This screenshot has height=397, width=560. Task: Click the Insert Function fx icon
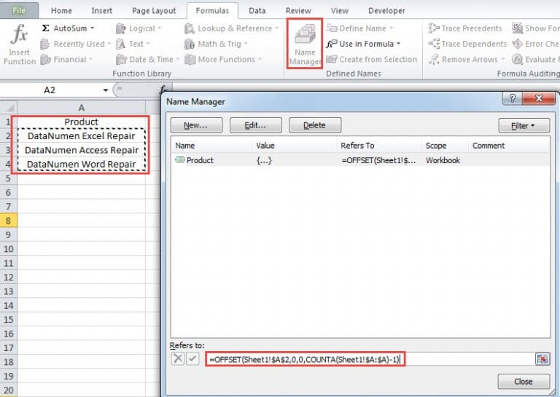19,34
